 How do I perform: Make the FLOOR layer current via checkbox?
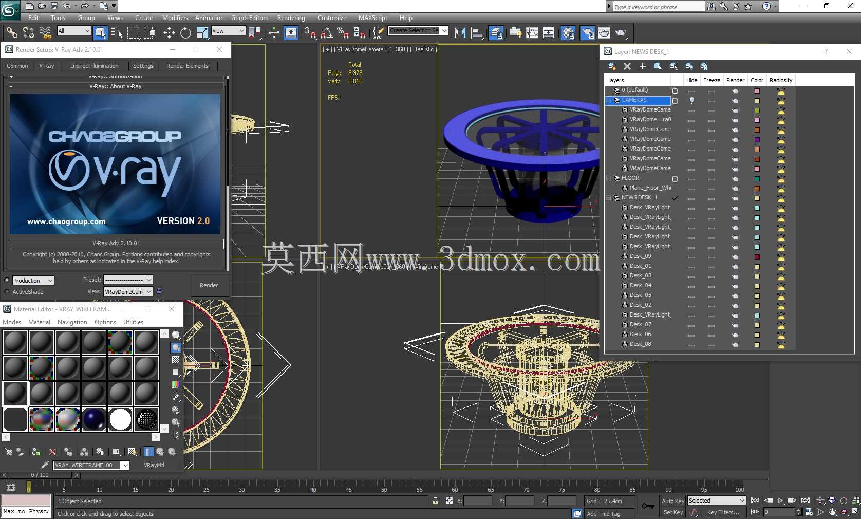675,179
